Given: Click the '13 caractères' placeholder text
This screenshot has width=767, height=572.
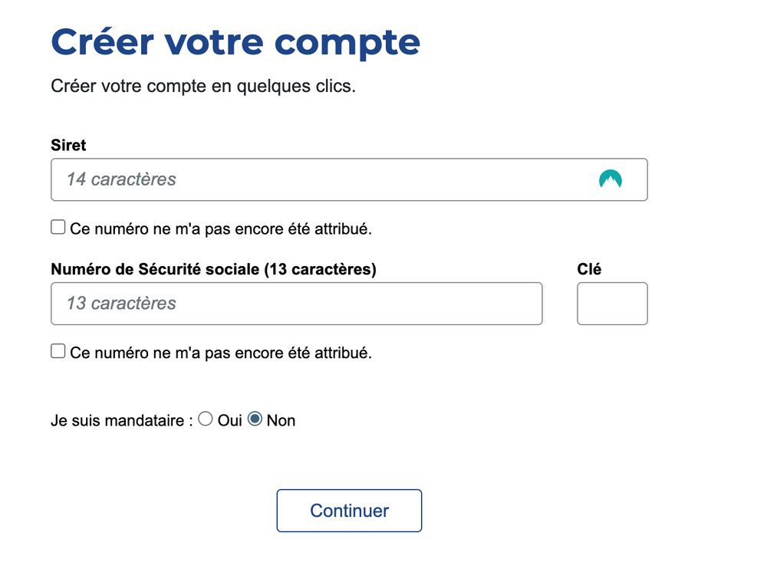Looking at the screenshot, I should [121, 304].
